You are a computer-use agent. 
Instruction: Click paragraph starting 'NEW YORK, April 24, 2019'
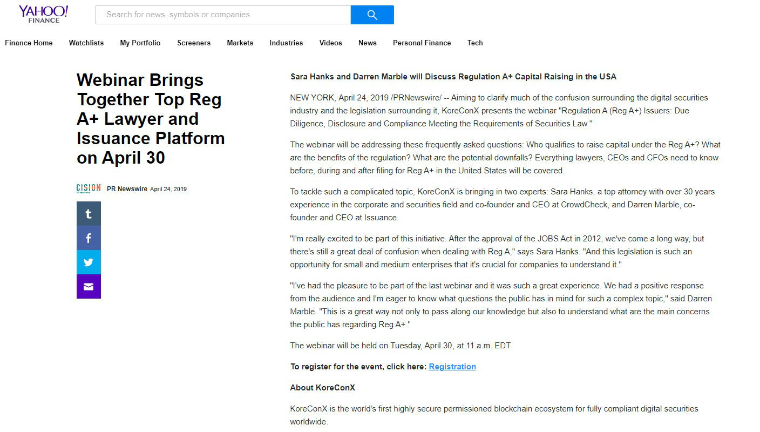[x=499, y=111]
